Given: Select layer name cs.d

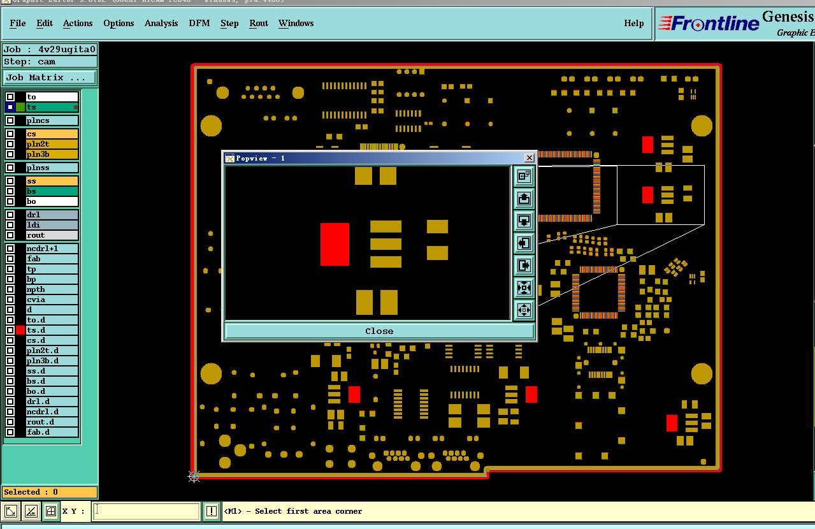Looking at the screenshot, I should tap(52, 340).
